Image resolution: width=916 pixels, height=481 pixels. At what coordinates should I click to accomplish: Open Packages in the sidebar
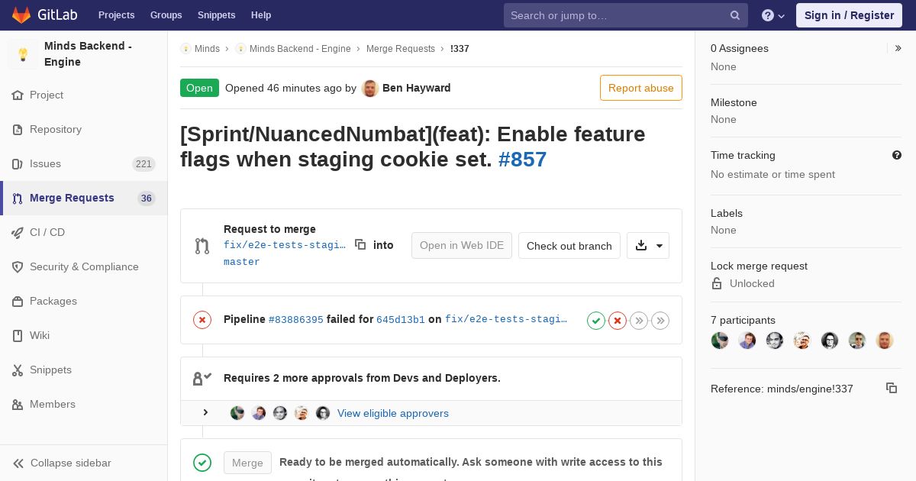84,301
